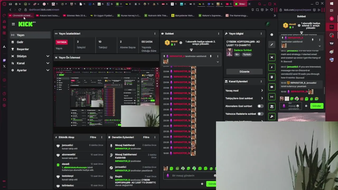Click joroustici in Etkinlik Akışı
This screenshot has width=338, height=190.
67,145
